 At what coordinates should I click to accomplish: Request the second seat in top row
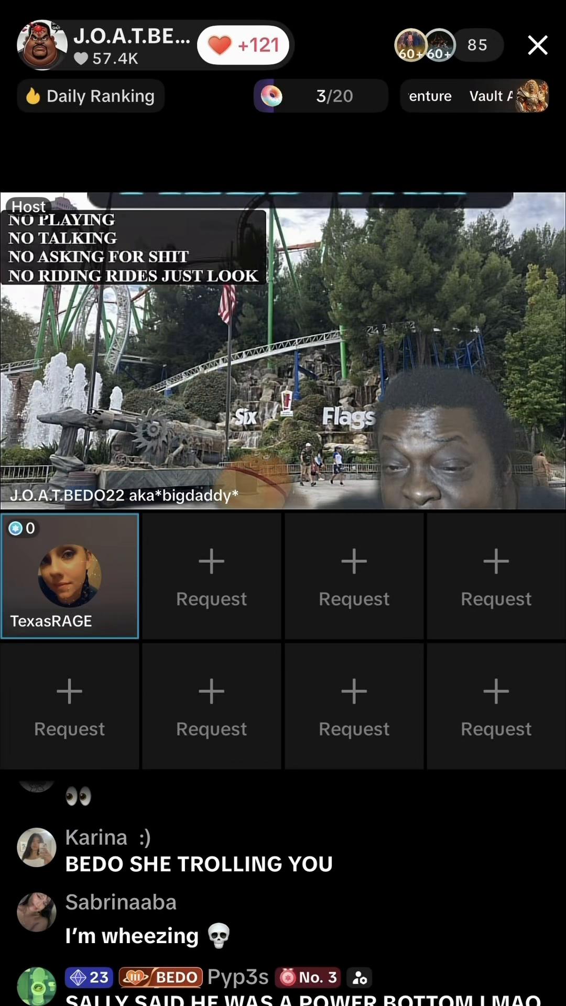(x=212, y=576)
